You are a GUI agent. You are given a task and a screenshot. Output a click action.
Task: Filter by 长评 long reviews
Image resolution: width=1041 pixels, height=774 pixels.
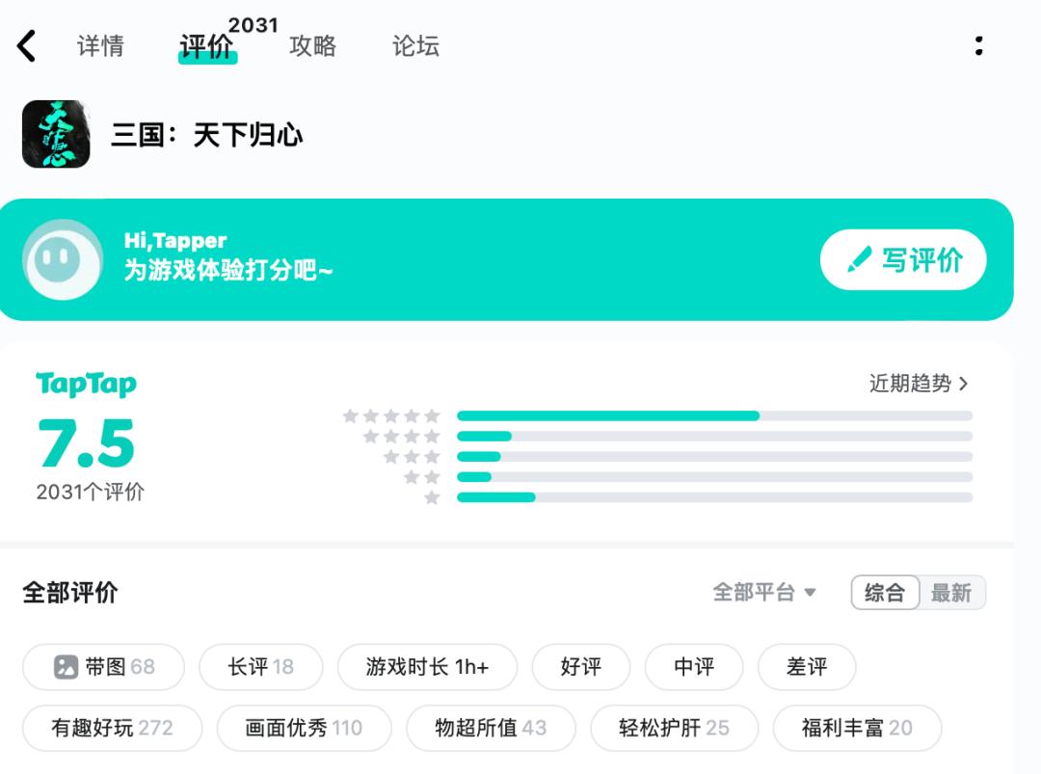pos(260,667)
